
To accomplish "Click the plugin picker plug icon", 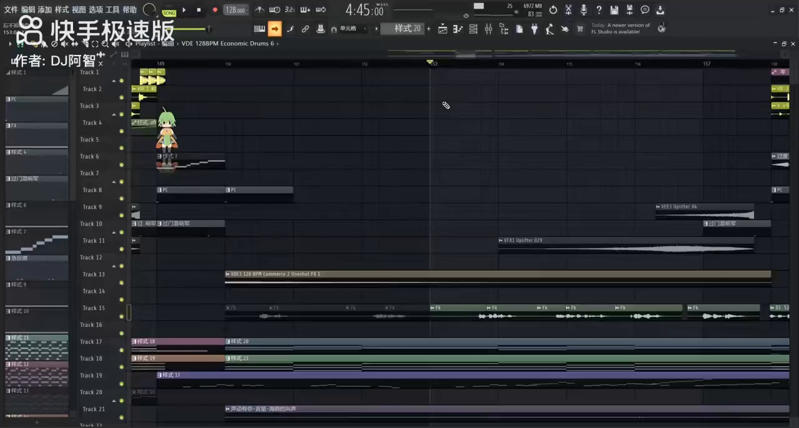I will click(x=534, y=29).
